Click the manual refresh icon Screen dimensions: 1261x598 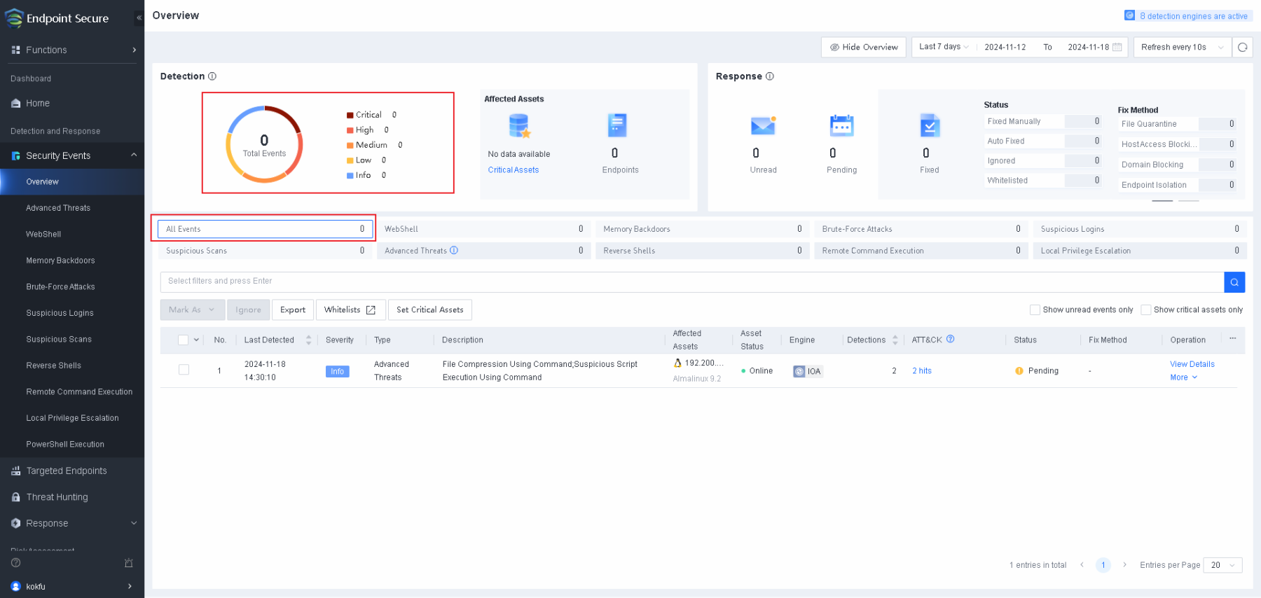pyautogui.click(x=1242, y=48)
